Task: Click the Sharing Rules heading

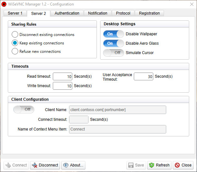Action: pyautogui.click(x=24, y=24)
